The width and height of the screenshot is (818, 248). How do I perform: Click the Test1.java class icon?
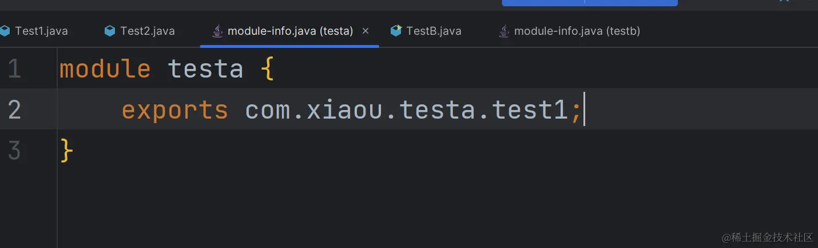5,31
